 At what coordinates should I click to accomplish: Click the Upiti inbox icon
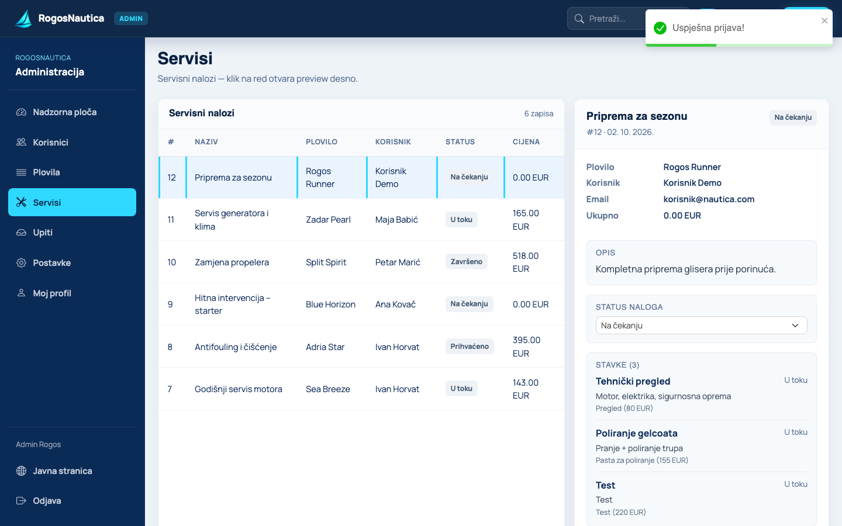[x=21, y=233]
